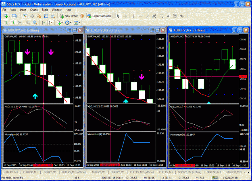Select the arrow Cursor tool
252x181 pixels.
[118, 16]
